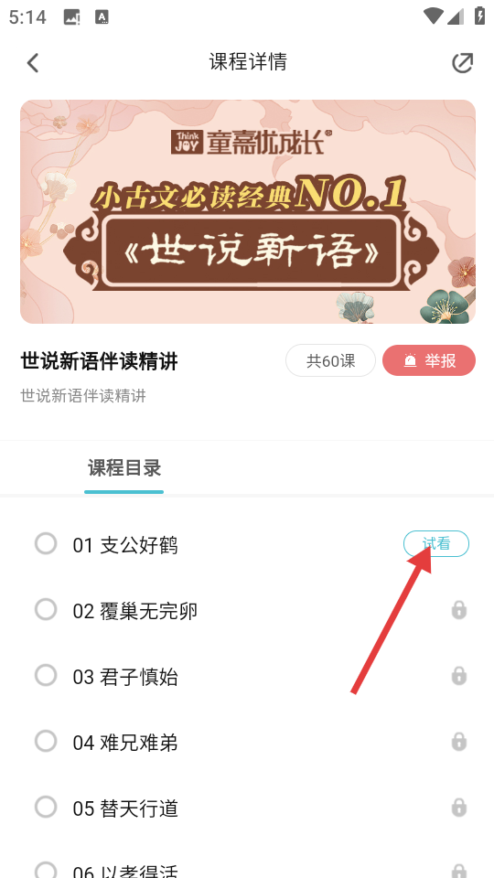Select radio circle for 01 支公好鹤
The width and height of the screenshot is (494, 878).
[46, 543]
